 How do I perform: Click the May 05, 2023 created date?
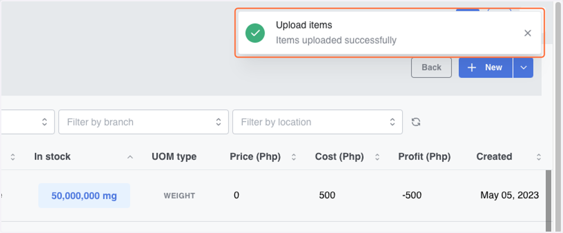pyautogui.click(x=510, y=195)
